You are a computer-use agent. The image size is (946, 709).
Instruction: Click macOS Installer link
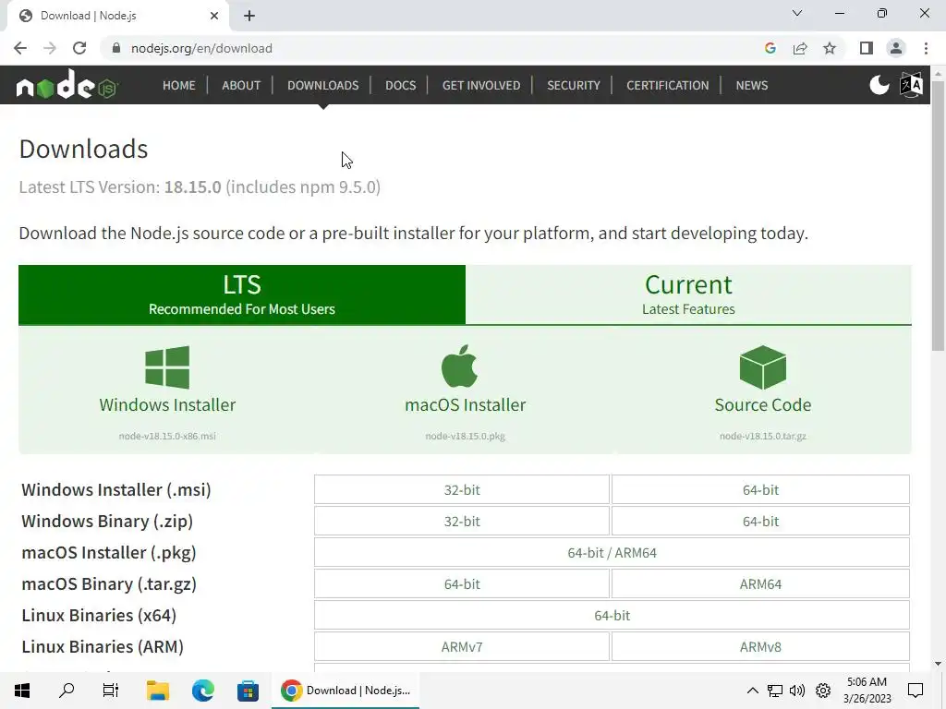466,404
